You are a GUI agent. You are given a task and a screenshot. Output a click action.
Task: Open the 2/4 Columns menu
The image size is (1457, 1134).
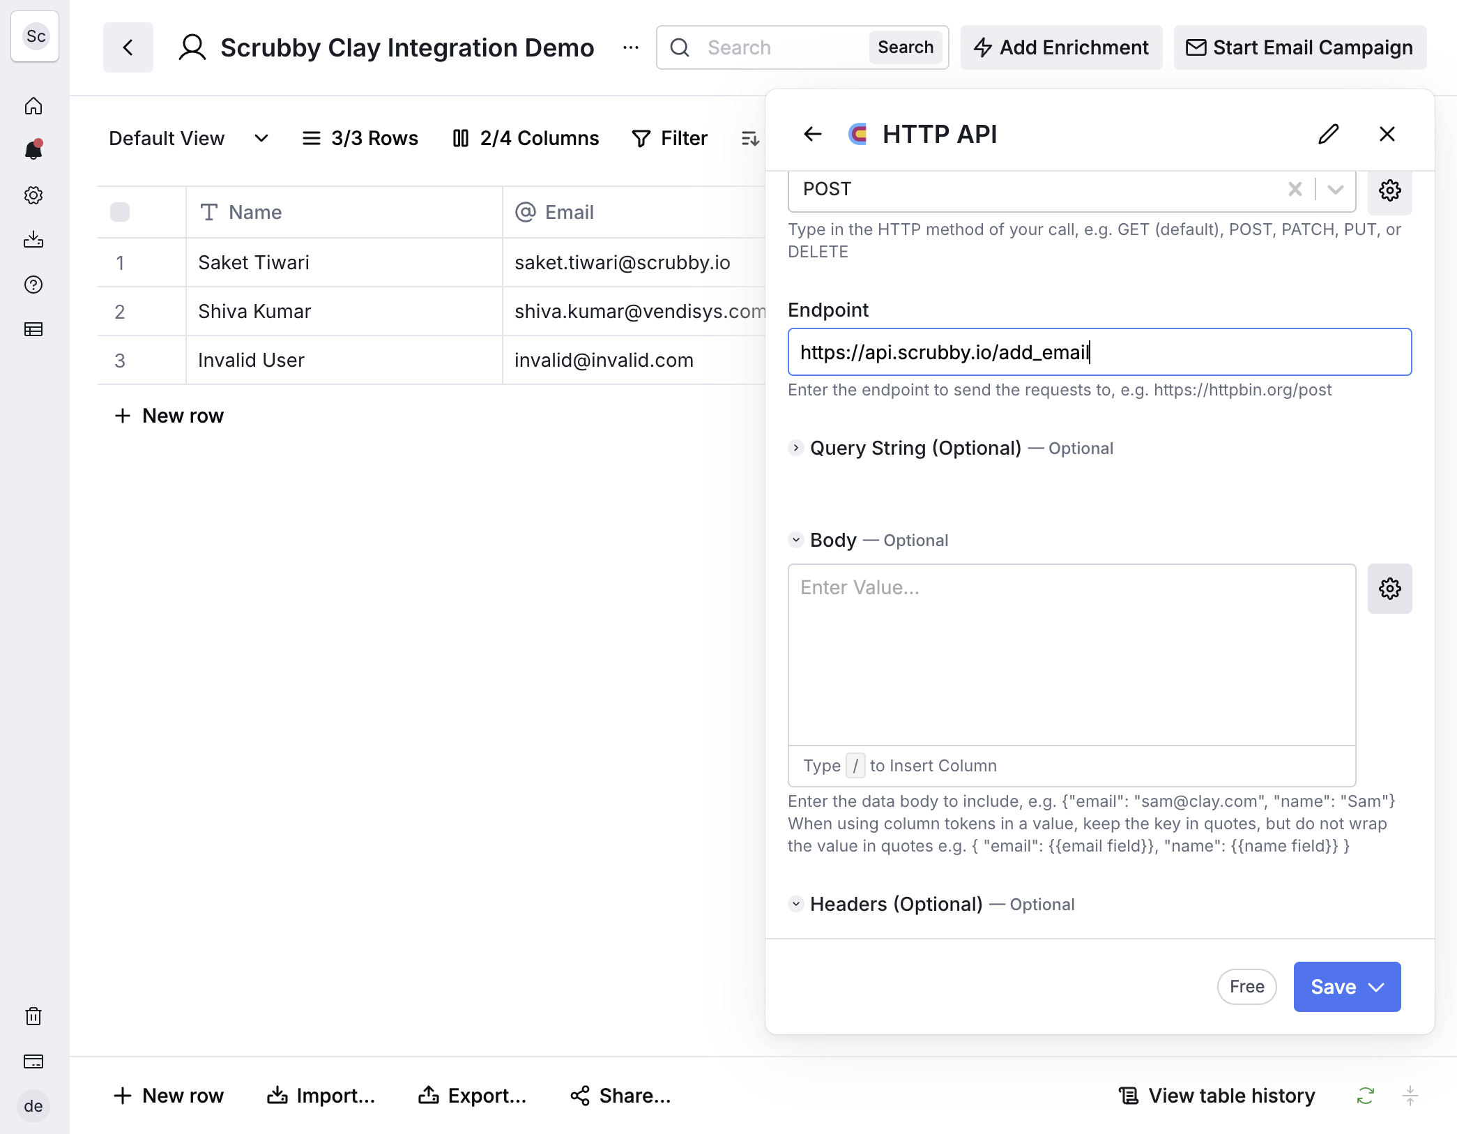[526, 138]
